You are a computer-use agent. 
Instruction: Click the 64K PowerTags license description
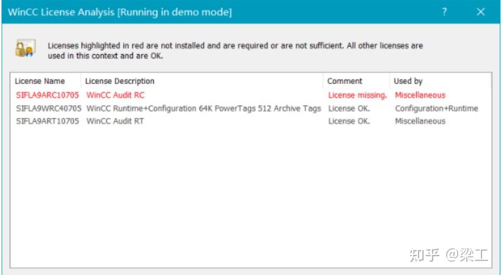[203, 108]
